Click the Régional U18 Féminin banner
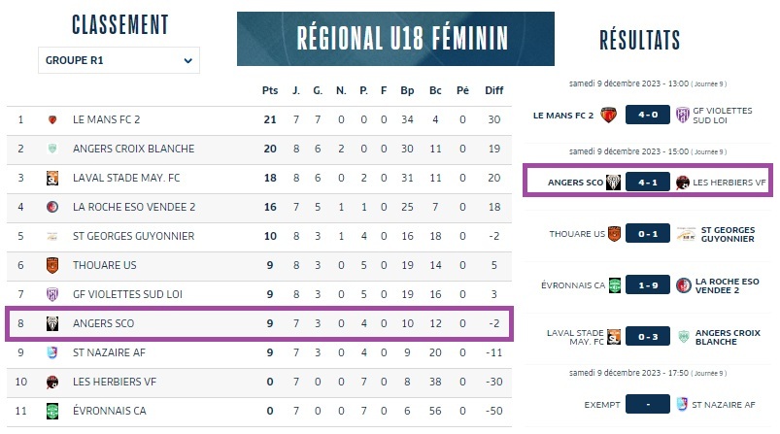 (395, 39)
